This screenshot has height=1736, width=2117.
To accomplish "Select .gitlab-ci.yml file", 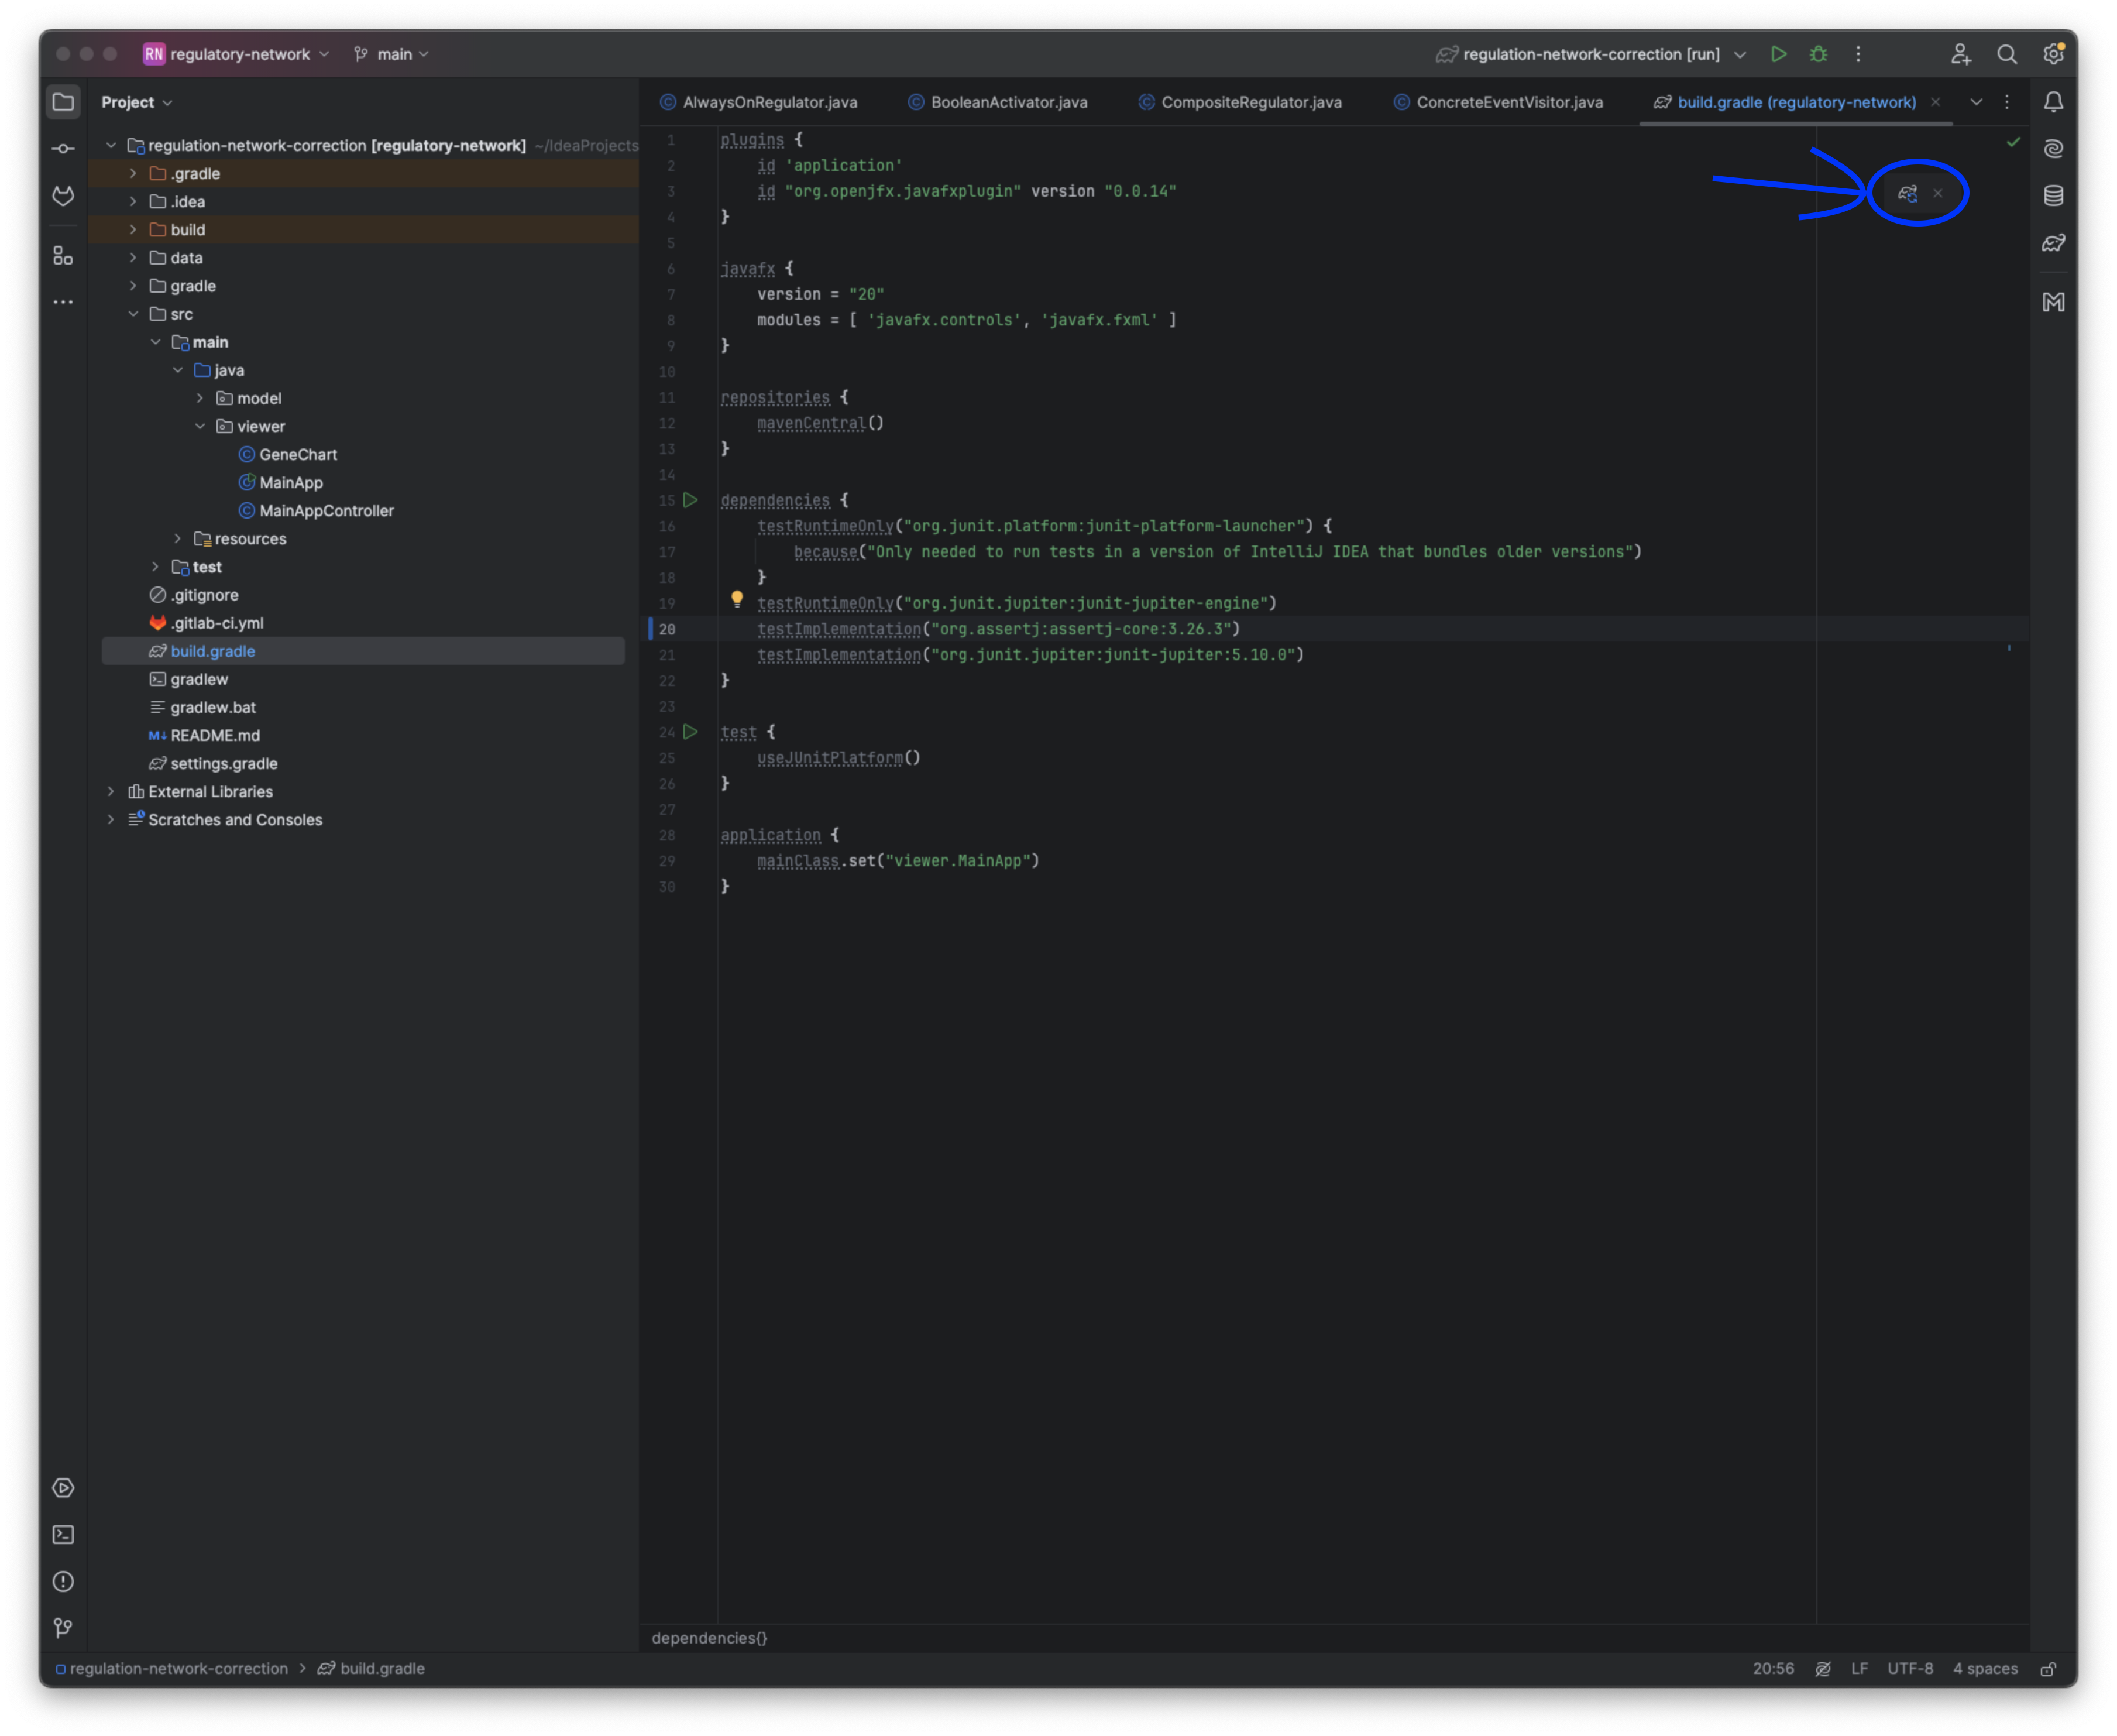I will click(x=217, y=623).
